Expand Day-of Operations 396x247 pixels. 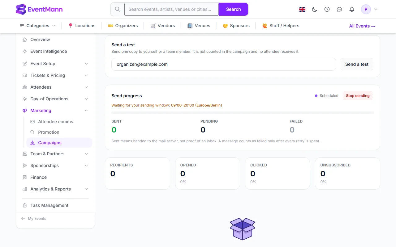click(x=55, y=99)
